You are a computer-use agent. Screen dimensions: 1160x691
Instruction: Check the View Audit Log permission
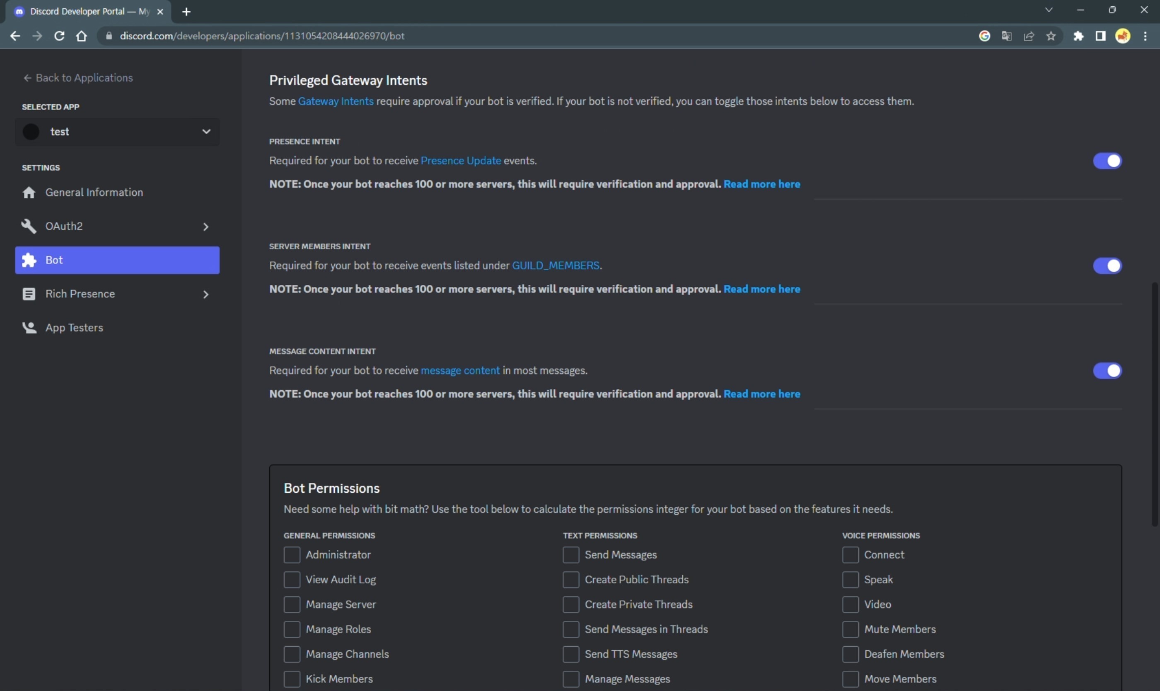pos(292,580)
